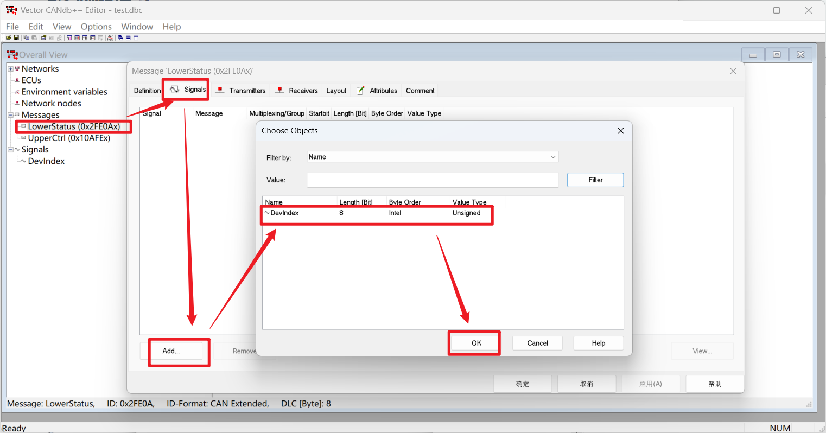Click OK in Choose Objects dialog
This screenshot has height=433, width=826.
coord(476,343)
